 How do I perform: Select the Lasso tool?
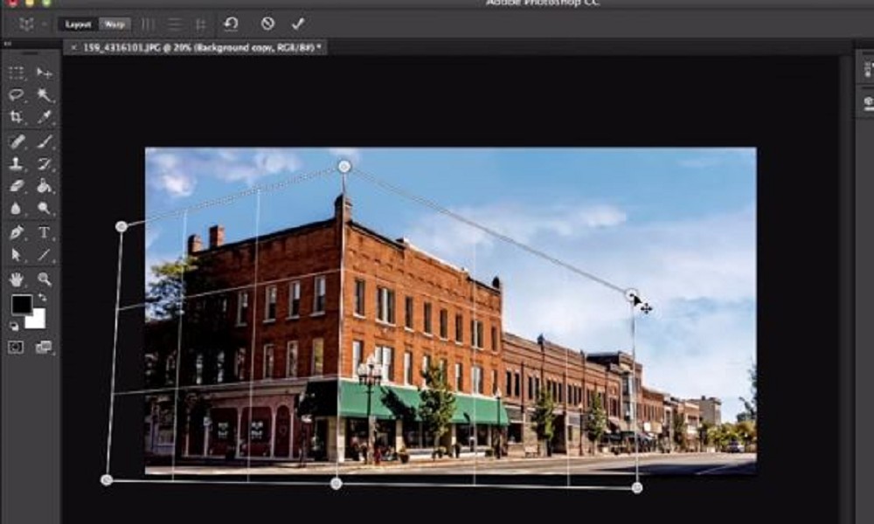click(x=17, y=95)
